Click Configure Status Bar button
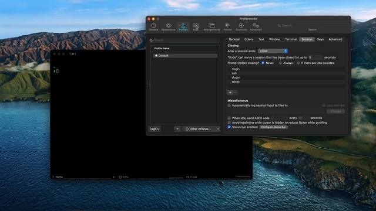The width and height of the screenshot is (376, 211). [x=273, y=127]
